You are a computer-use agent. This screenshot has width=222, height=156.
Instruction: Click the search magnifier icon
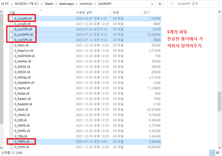pos(172,4)
